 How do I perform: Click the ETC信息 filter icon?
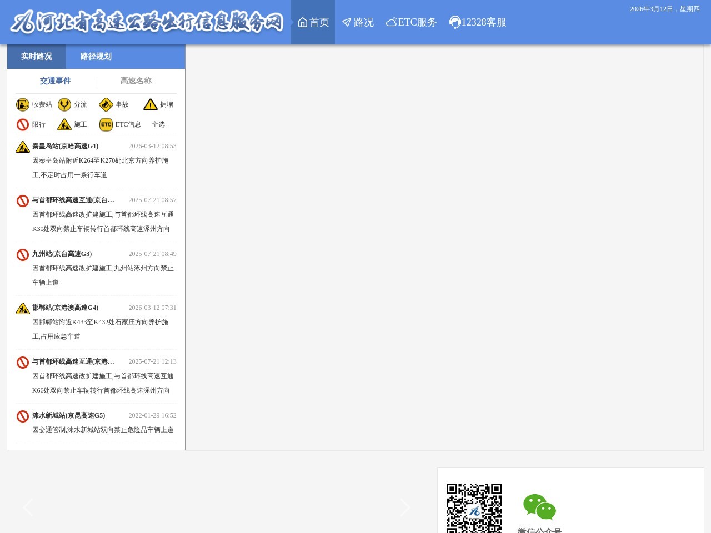click(107, 124)
